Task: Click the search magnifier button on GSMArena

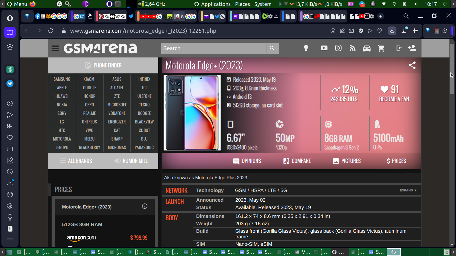Action: [x=272, y=48]
